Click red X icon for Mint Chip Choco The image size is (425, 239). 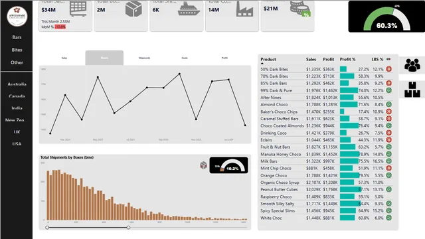[388, 168]
